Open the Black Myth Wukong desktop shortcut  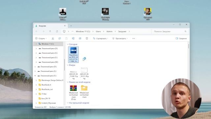(x=105, y=14)
